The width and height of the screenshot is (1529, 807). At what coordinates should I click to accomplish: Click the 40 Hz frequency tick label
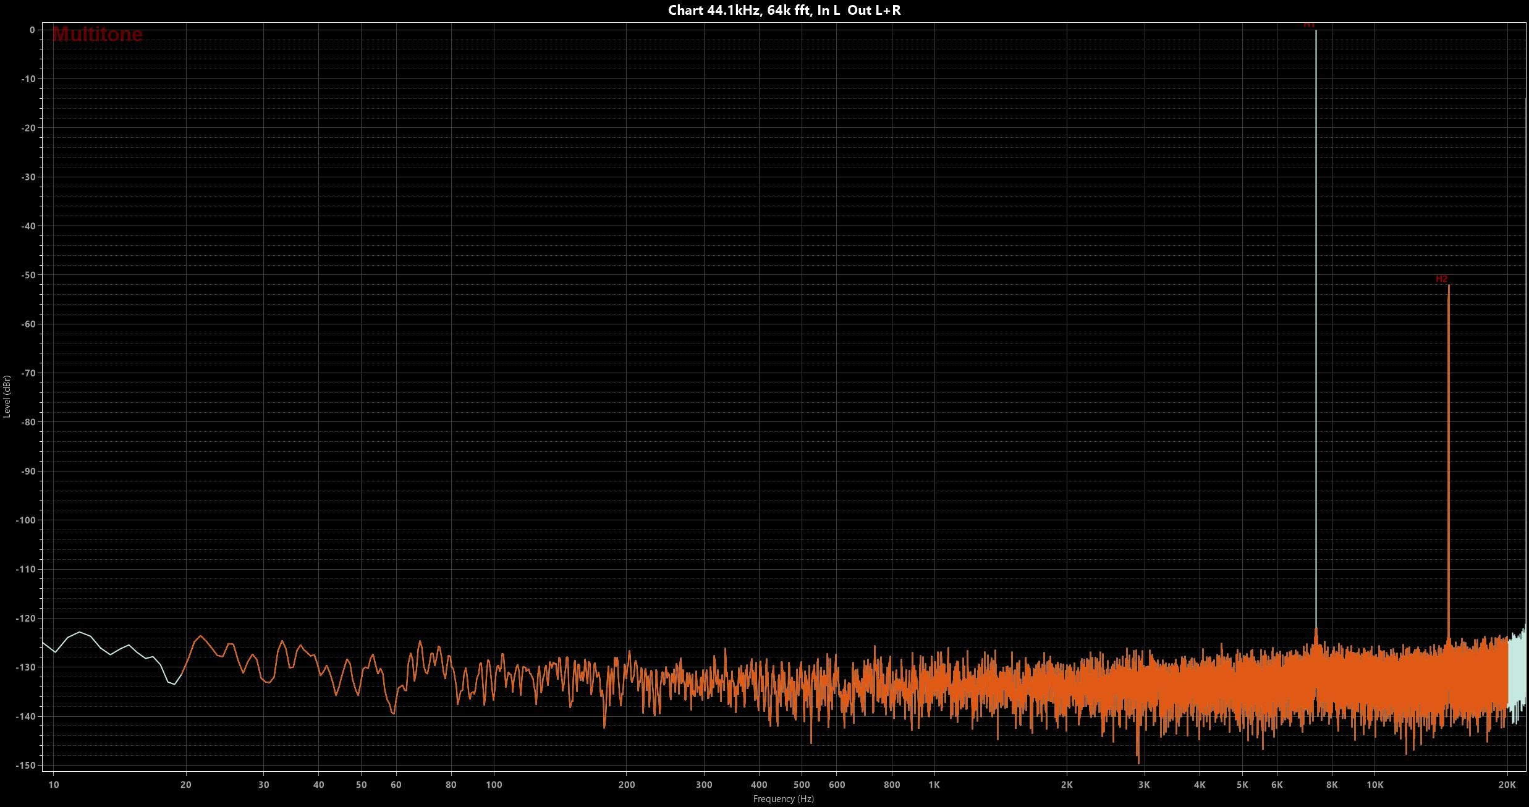[319, 785]
